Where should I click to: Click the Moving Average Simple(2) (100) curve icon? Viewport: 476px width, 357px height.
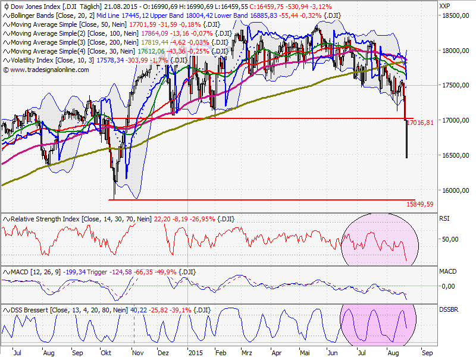6,34
